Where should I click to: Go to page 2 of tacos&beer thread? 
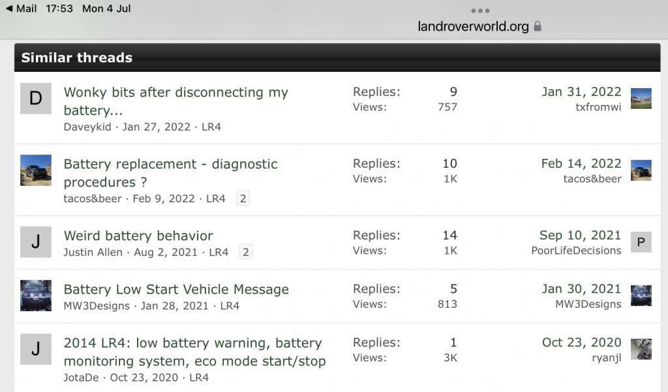[243, 198]
